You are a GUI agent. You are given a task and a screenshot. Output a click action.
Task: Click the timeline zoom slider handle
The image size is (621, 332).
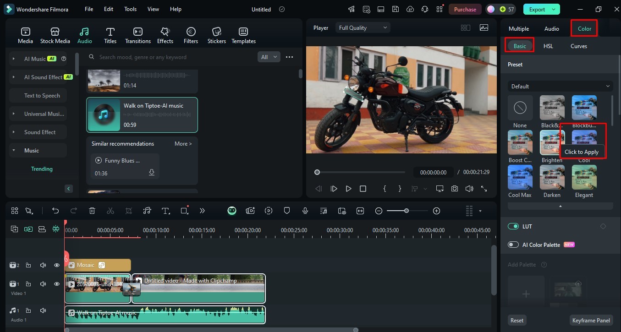pyautogui.click(x=406, y=211)
